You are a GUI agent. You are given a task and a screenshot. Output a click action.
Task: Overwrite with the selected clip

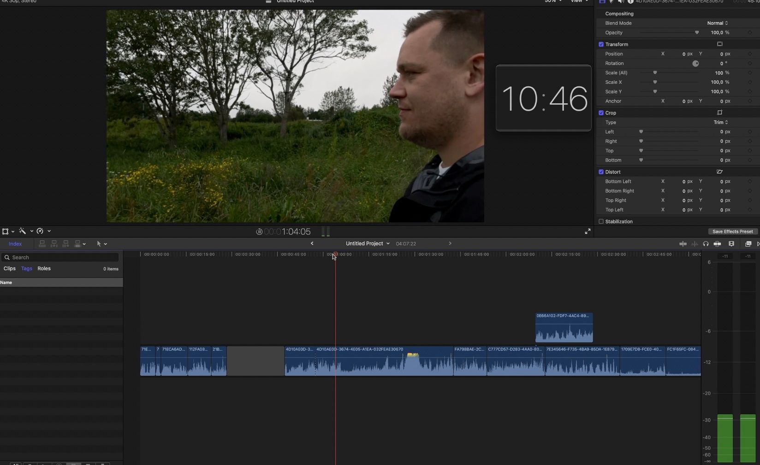[77, 244]
